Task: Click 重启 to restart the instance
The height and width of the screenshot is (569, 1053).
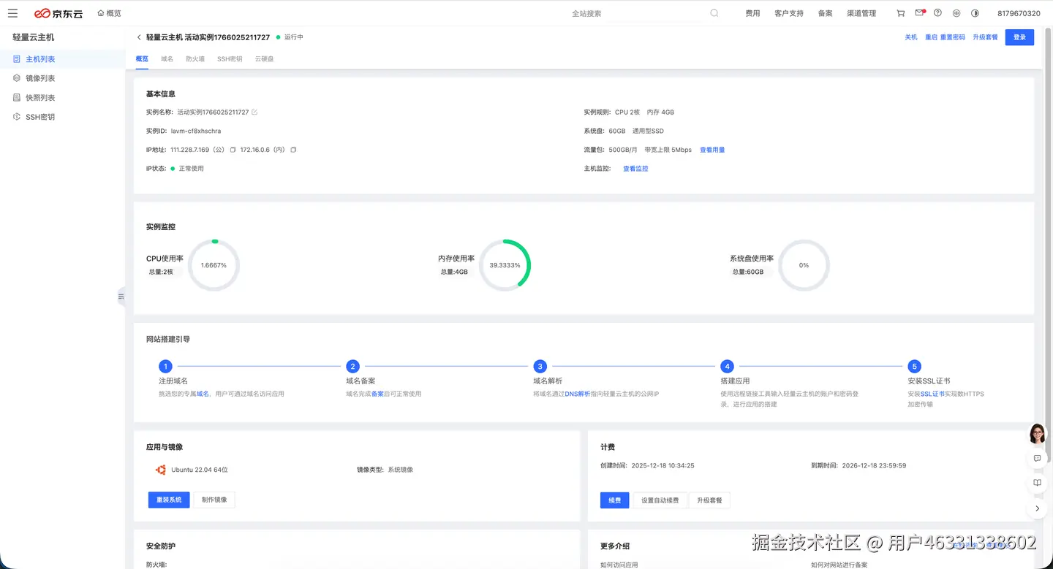Action: coord(931,37)
